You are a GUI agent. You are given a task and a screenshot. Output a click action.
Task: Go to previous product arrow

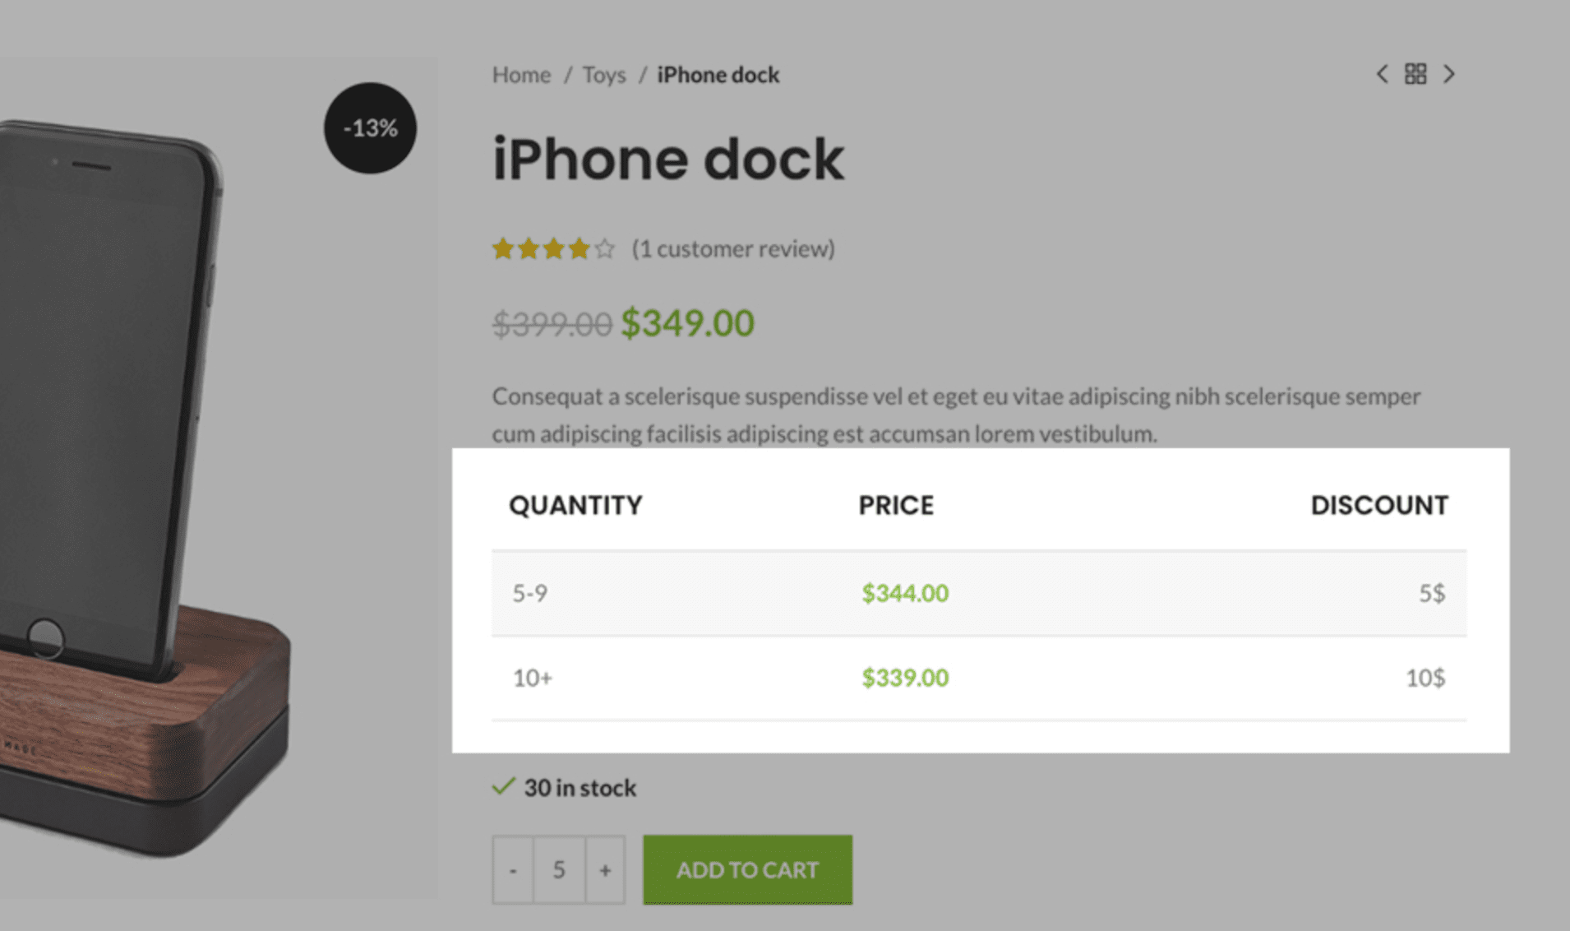(1383, 74)
